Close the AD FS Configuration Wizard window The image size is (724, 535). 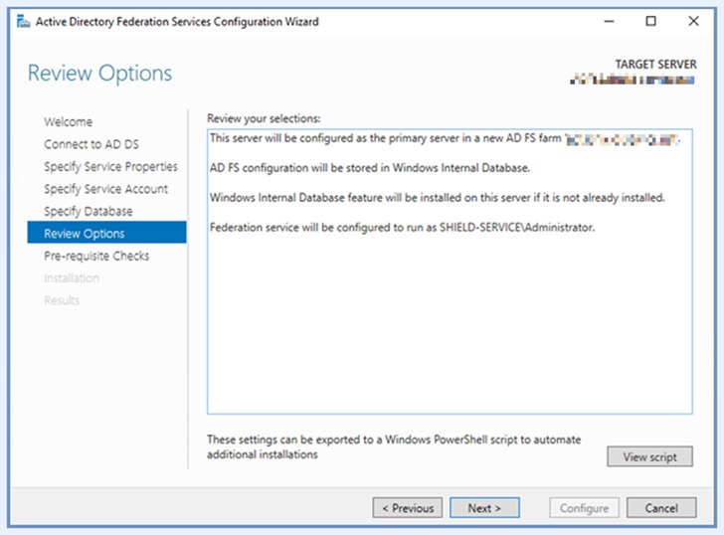coord(693,21)
